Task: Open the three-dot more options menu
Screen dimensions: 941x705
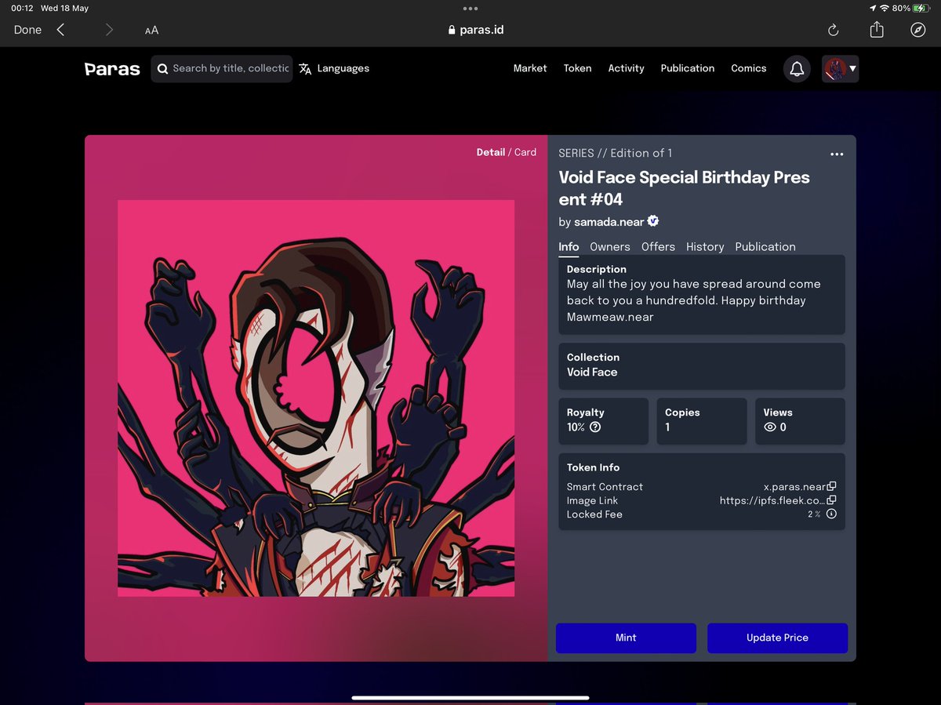Action: coord(837,154)
